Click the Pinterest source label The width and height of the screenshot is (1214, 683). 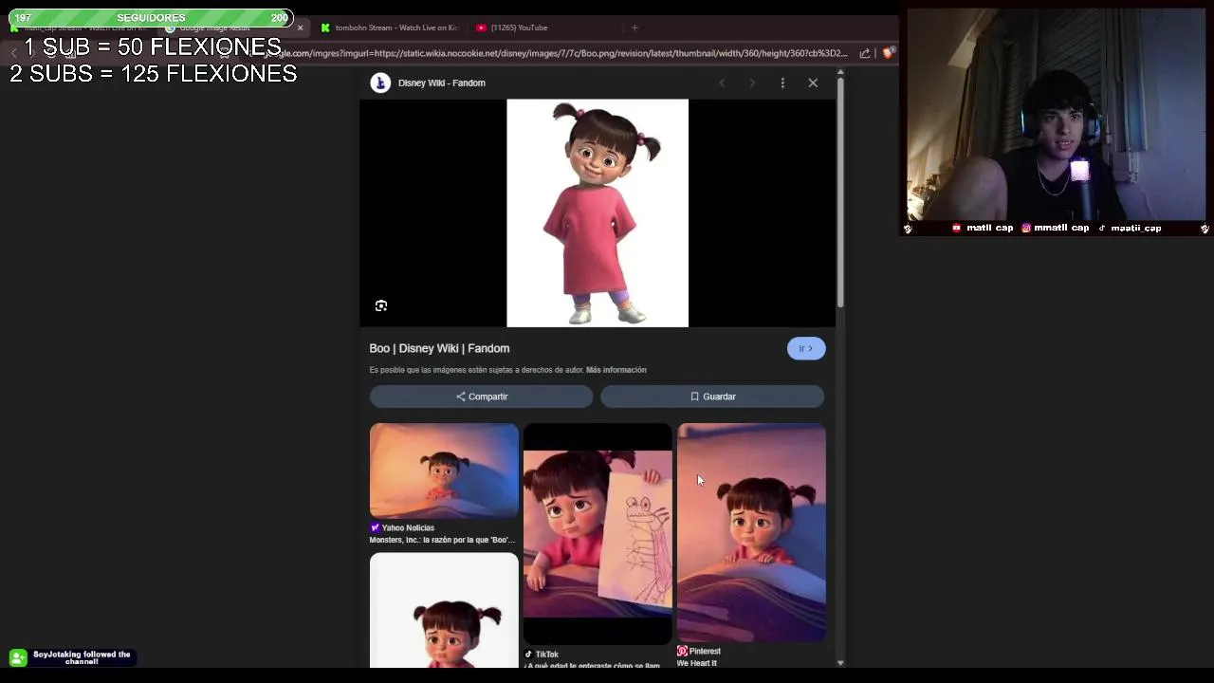(x=699, y=652)
